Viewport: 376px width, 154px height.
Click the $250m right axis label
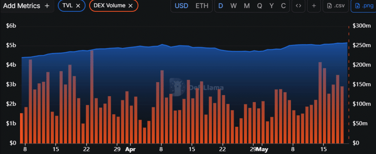click(362, 45)
